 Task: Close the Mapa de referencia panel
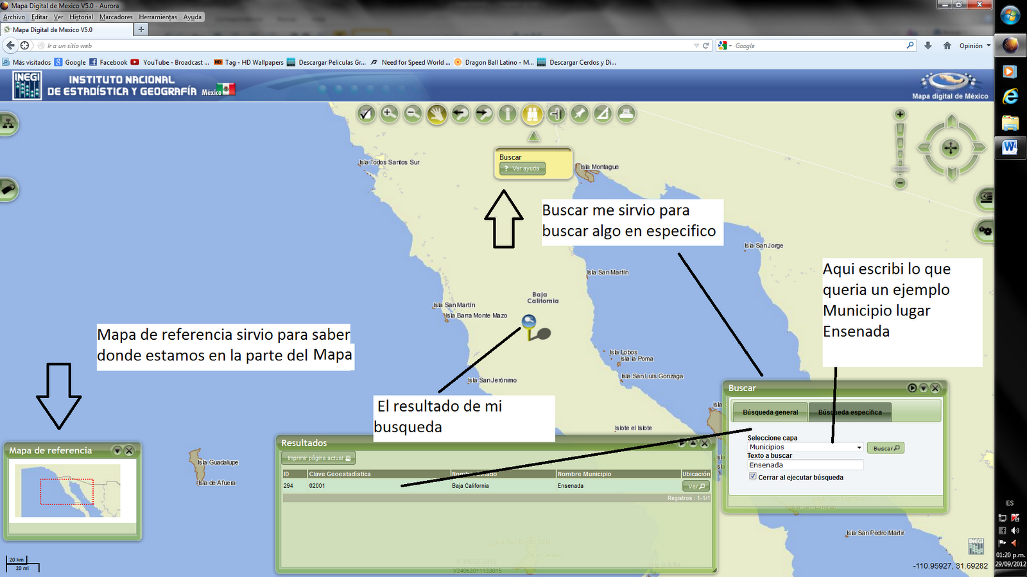pyautogui.click(x=129, y=451)
